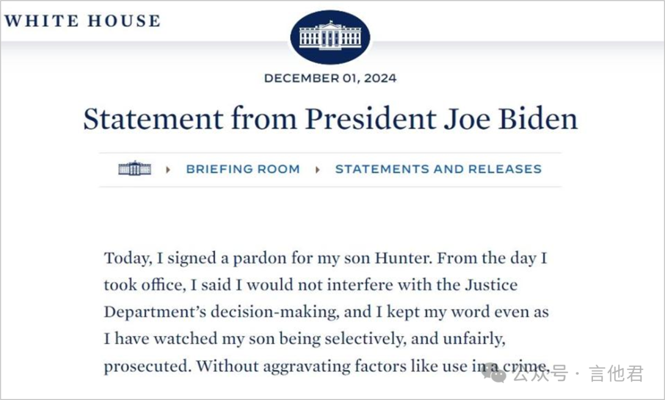Image resolution: width=665 pixels, height=400 pixels.
Task: Click the December 01, 2024 date line
Action: 331,78
